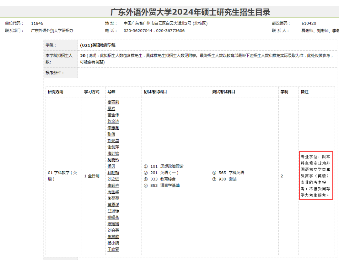Click college name (021)英语教育学院
339x260 pixels.
pos(98,45)
